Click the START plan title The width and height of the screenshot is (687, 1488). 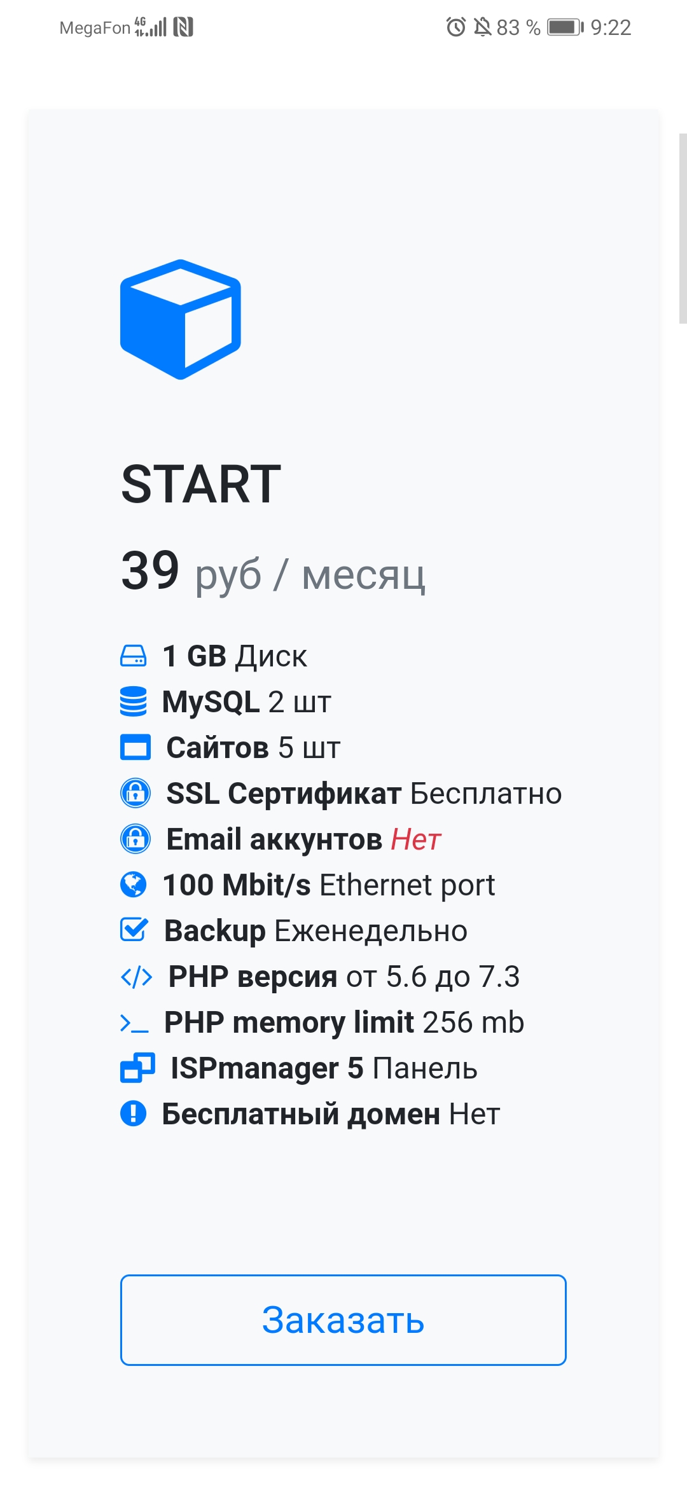201,484
